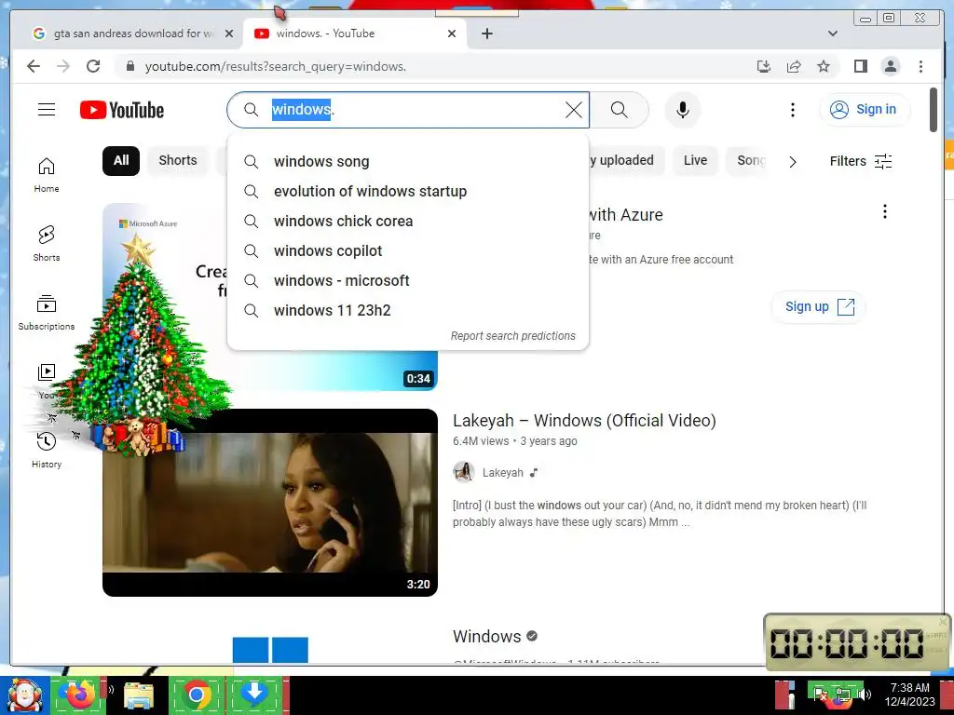Image resolution: width=954 pixels, height=715 pixels.
Task: Click the page vertical scrollbar
Action: pyautogui.click(x=934, y=110)
